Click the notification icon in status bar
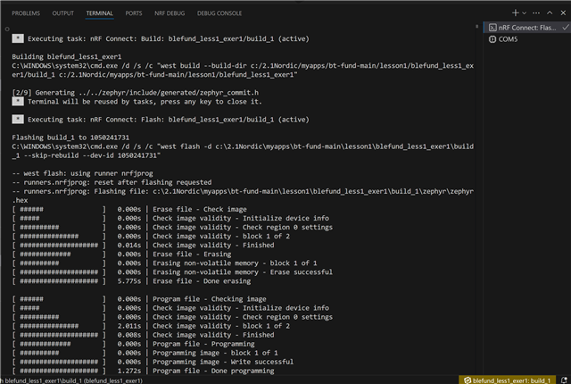This screenshot has height=384, width=571. coord(564,380)
